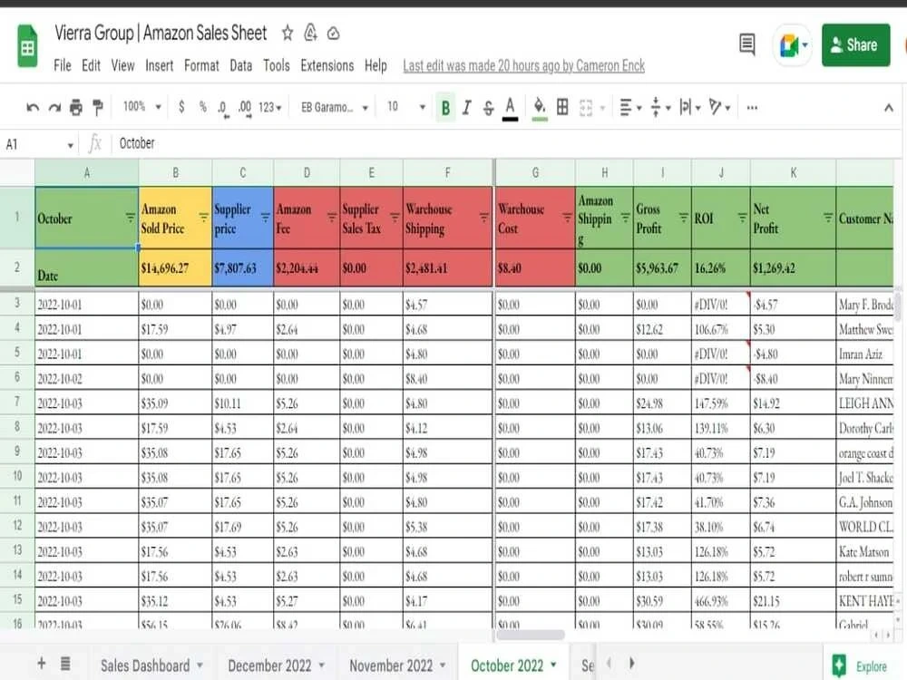The width and height of the screenshot is (907, 680).
Task: Open horizontal align dropdown
Action: click(630, 108)
